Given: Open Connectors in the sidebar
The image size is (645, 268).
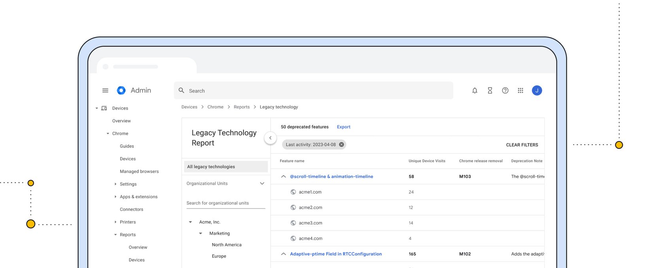Looking at the screenshot, I should (x=132, y=209).
